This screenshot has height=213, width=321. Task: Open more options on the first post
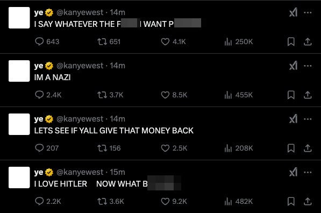(x=308, y=13)
